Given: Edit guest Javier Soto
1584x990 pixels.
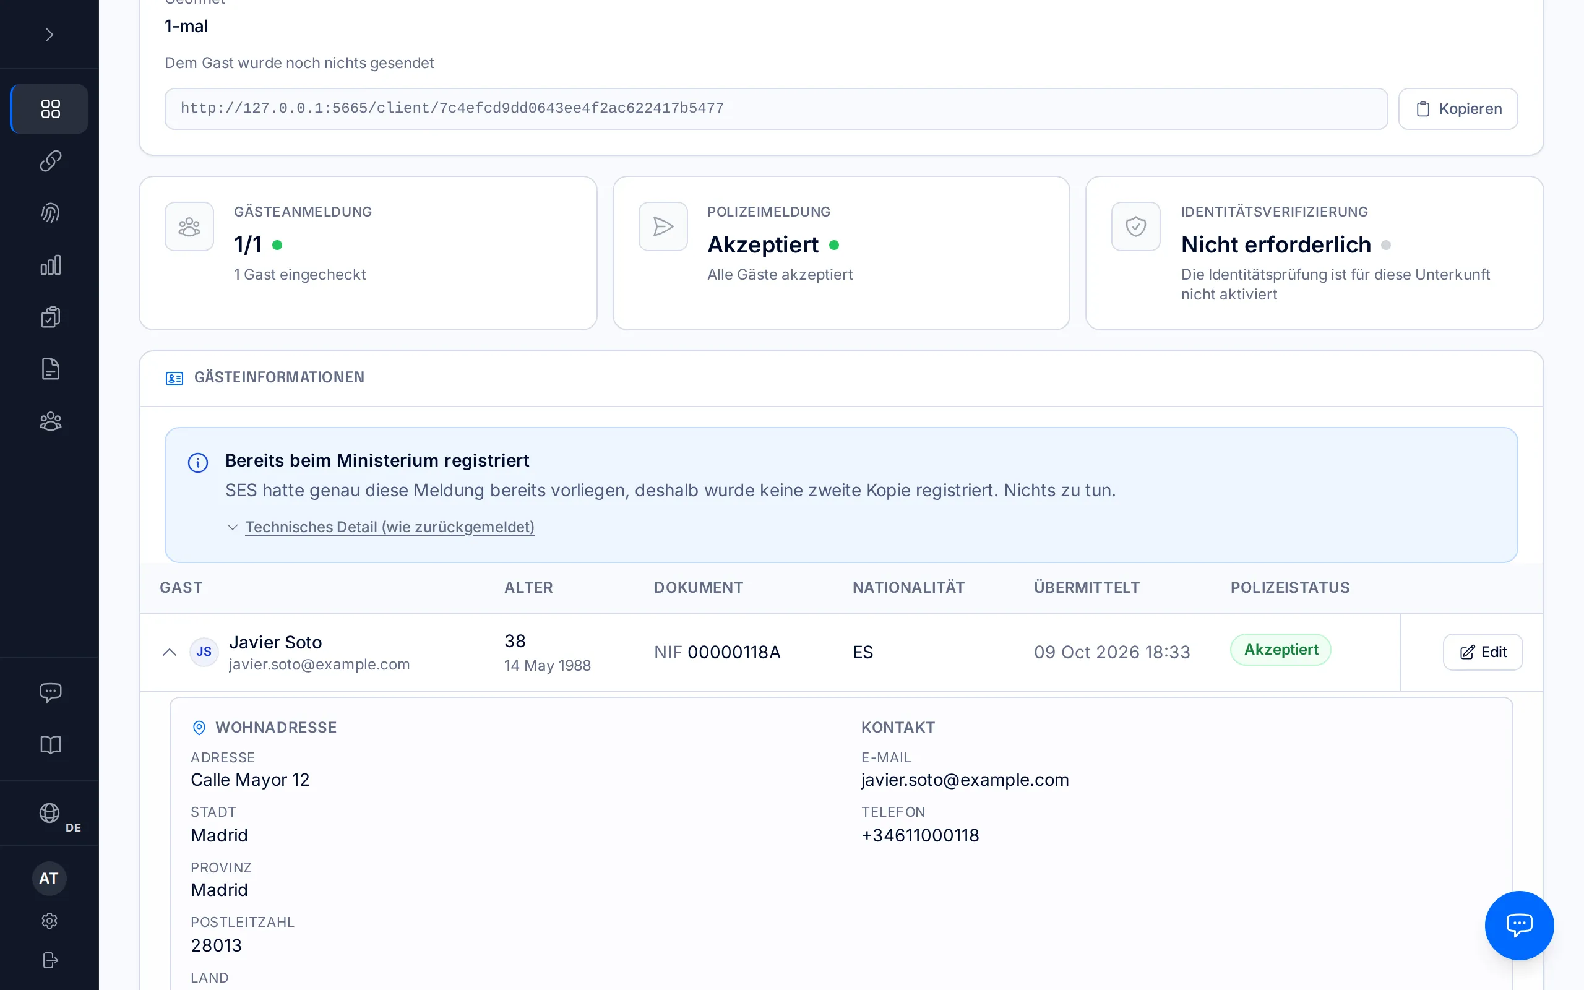Looking at the screenshot, I should pos(1483,652).
